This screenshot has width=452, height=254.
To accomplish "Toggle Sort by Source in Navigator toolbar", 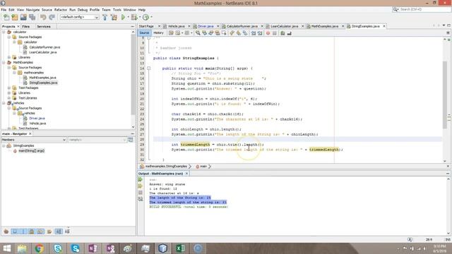I will (x=68, y=231).
